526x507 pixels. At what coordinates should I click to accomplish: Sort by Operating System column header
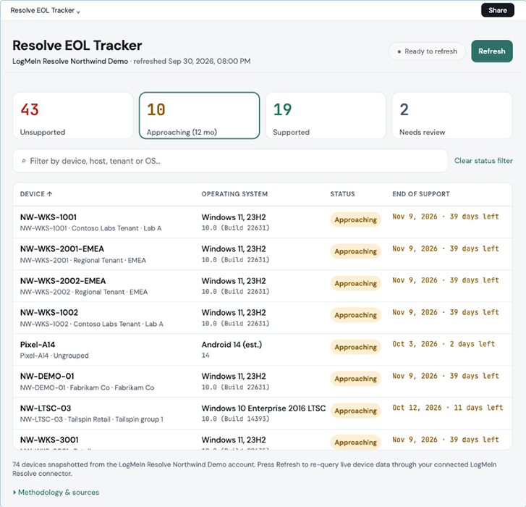[x=234, y=194]
